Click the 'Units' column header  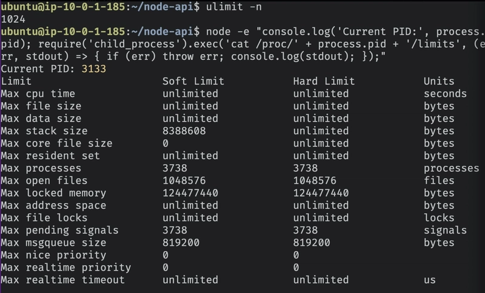pyautogui.click(x=439, y=81)
